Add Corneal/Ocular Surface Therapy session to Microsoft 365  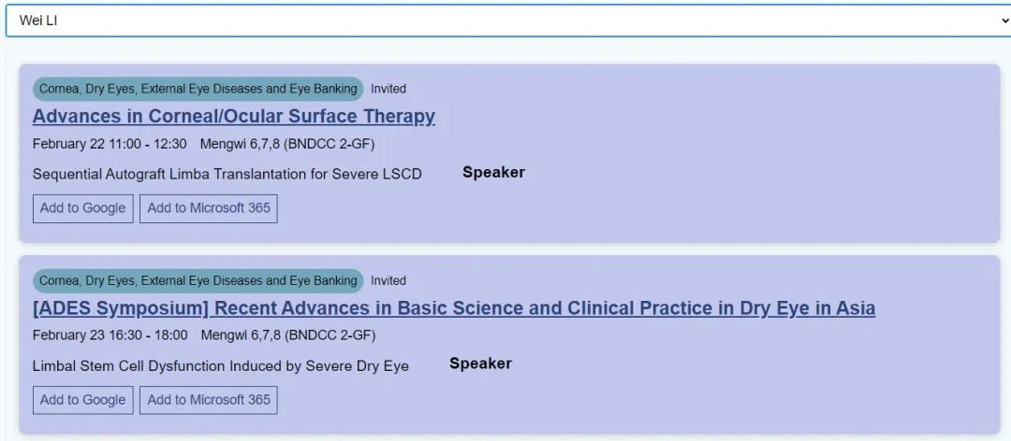tap(209, 208)
